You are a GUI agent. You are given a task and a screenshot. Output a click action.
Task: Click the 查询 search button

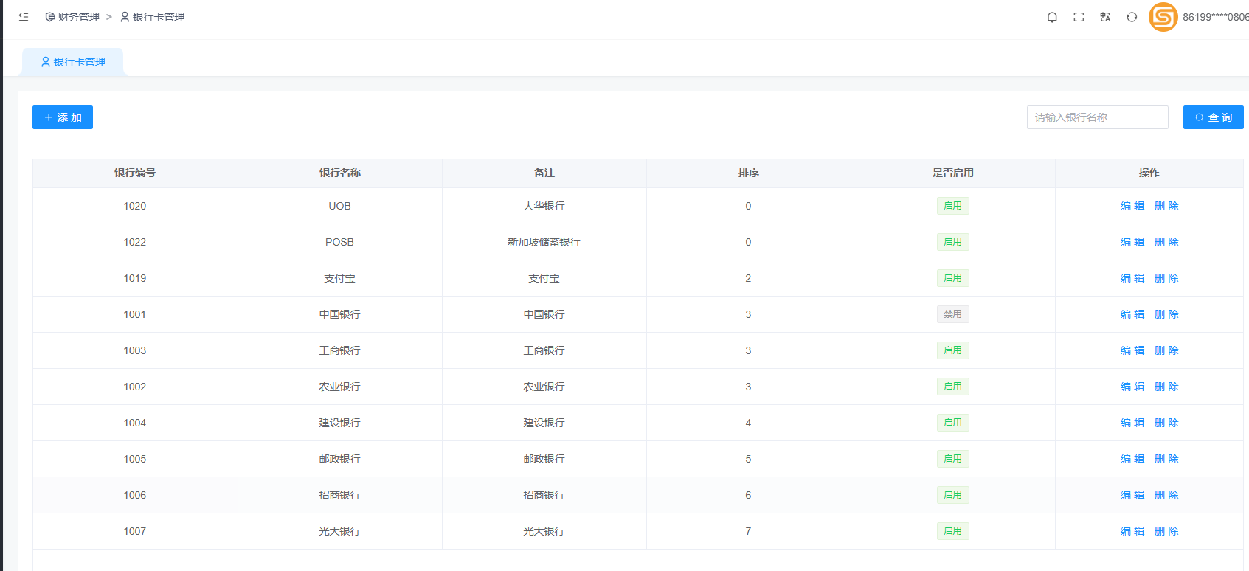coord(1213,117)
